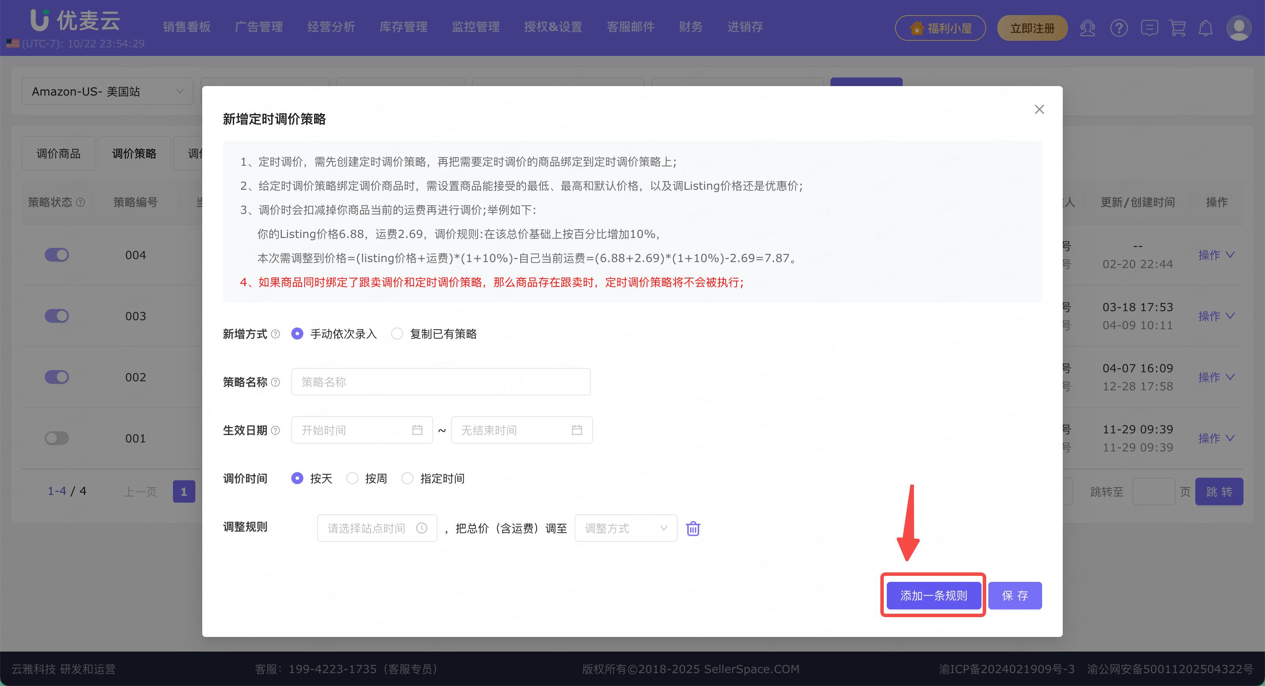1265x686 pixels.
Task: Click the 添加一条规则 button
Action: click(x=933, y=596)
